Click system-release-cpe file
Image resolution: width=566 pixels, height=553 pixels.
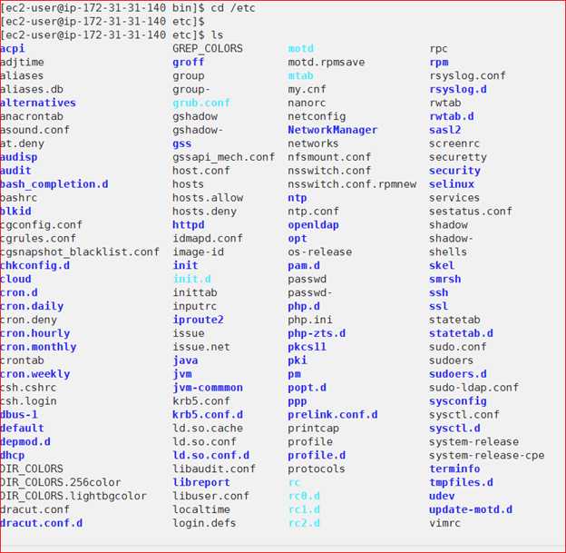(486, 455)
